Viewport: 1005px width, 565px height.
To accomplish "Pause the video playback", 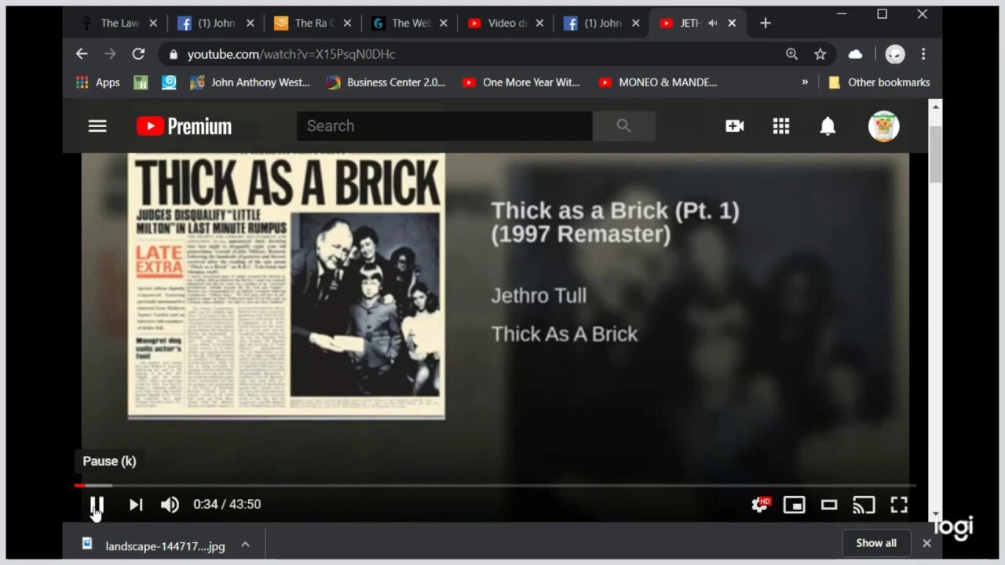I will [x=97, y=504].
